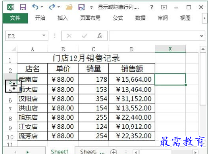The width and height of the screenshot is (208, 154).
Task: Expand the formula bar chevron
Action: 202,36
